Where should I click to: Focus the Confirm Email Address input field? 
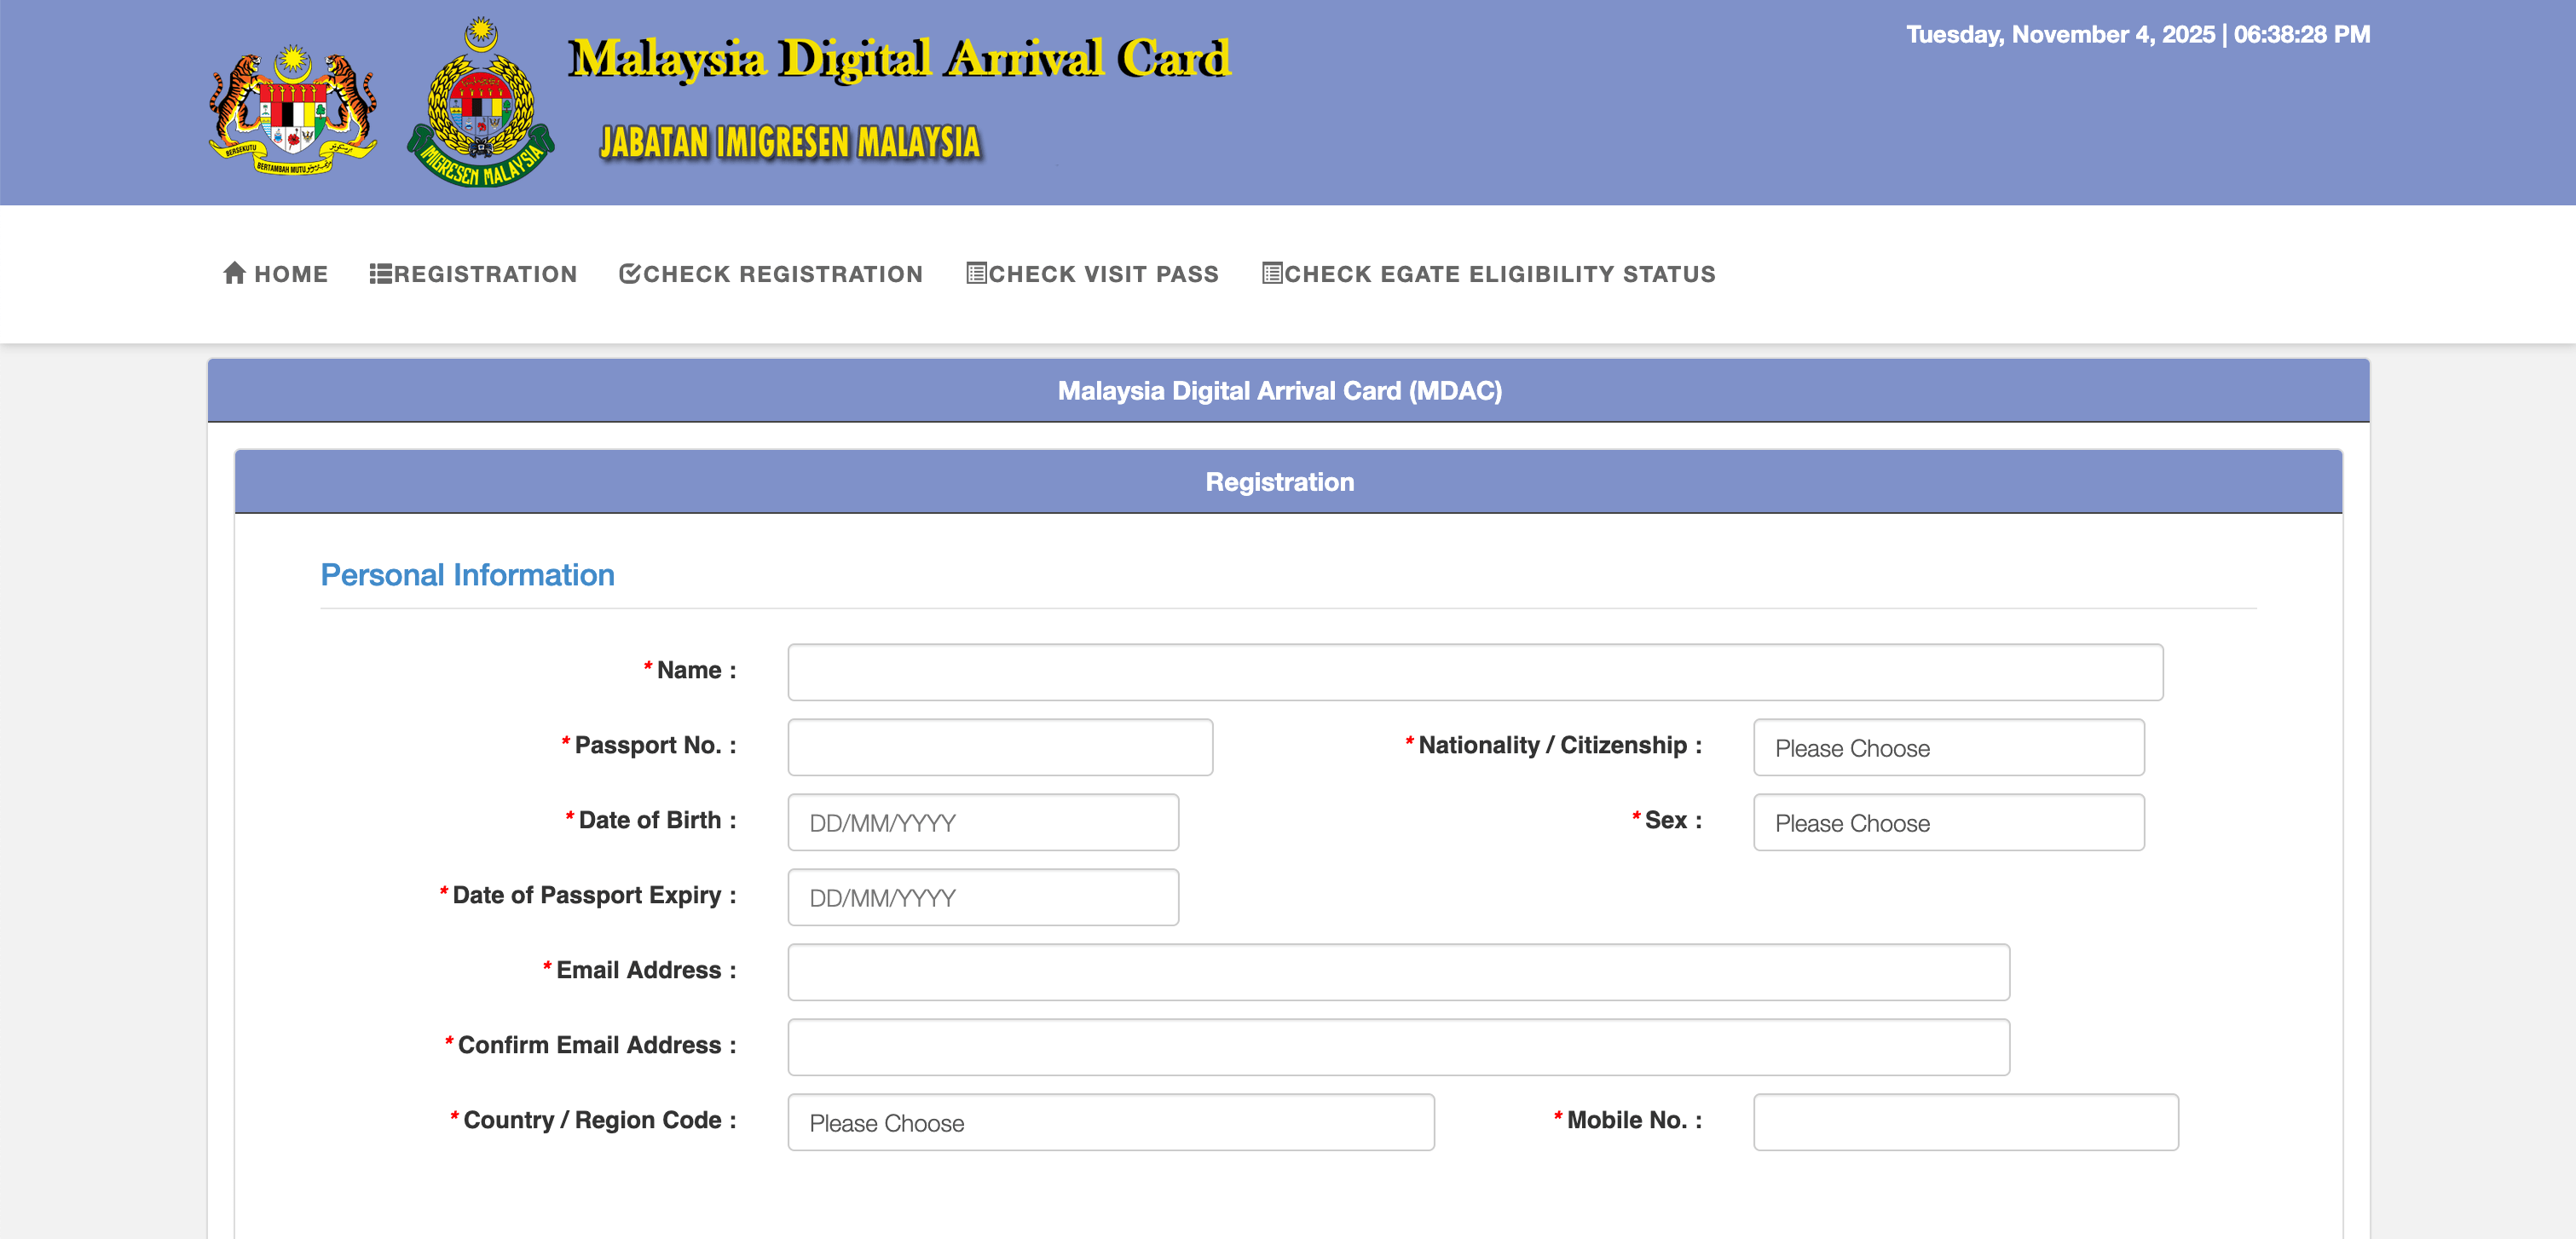[x=1398, y=1047]
